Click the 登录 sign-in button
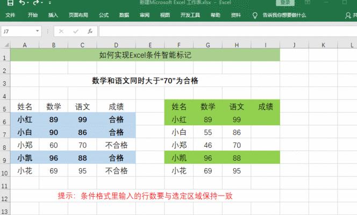This screenshot has width=357, height=215. [285, 3]
